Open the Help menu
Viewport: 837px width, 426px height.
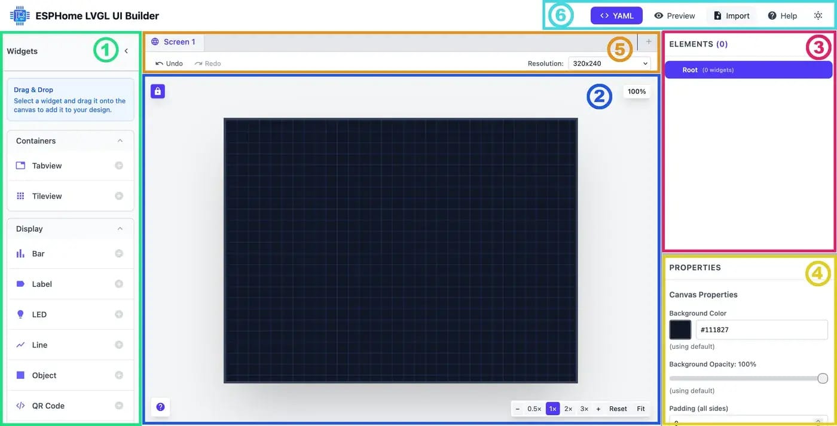(x=783, y=16)
